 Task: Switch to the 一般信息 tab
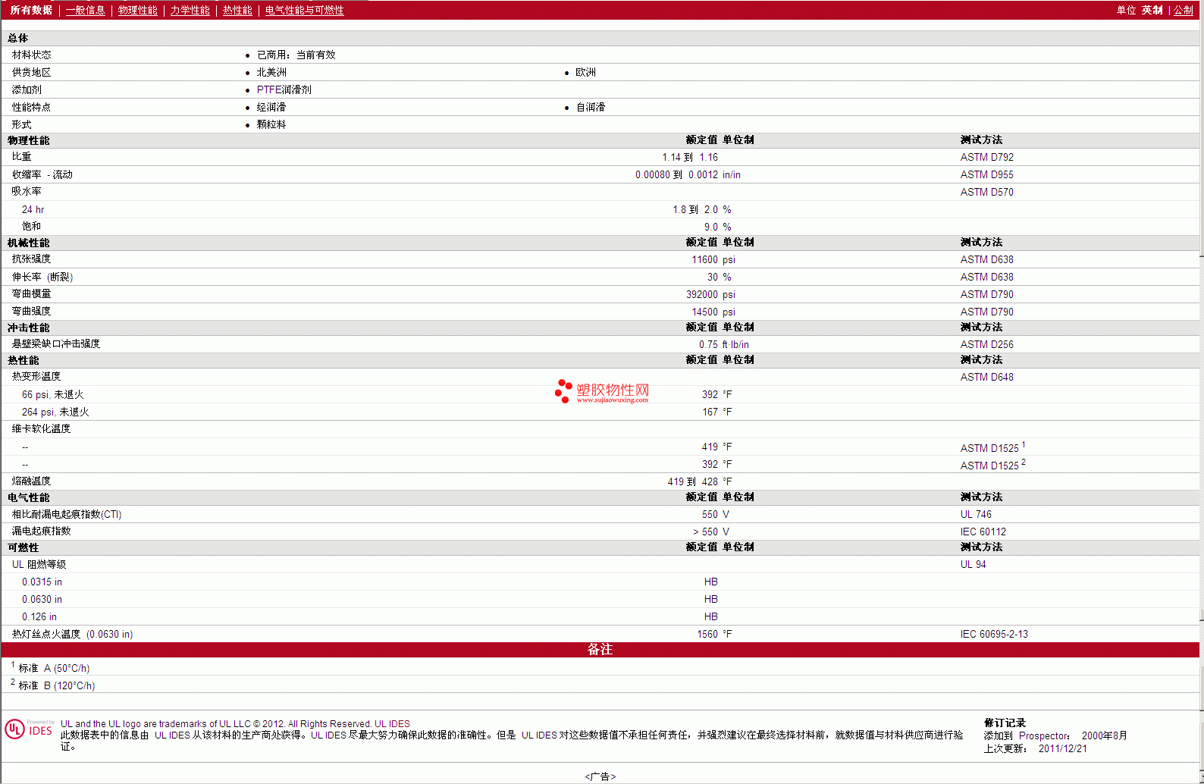coord(85,10)
